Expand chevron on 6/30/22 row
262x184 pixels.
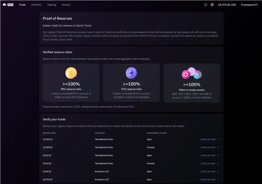pyautogui.click(x=218, y=171)
